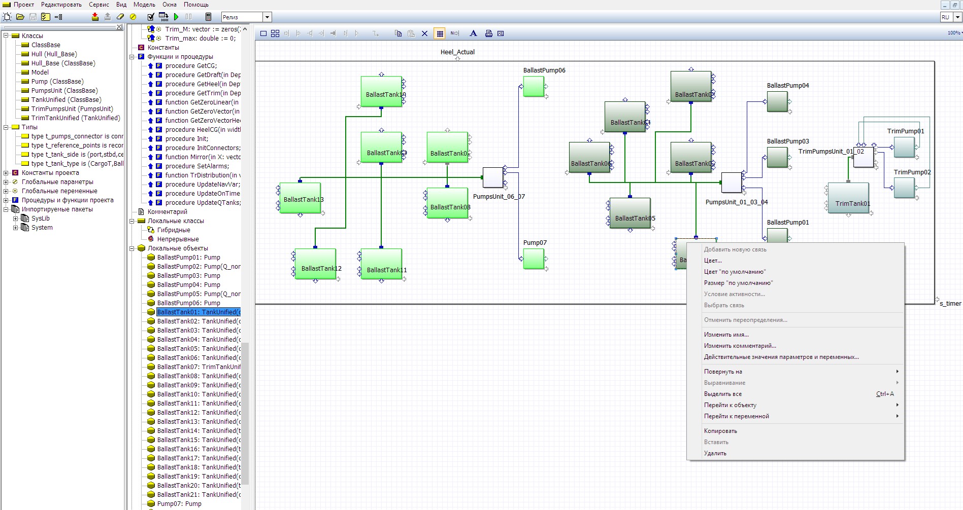The width and height of the screenshot is (963, 510).
Task: Select the BallastTank10 block on the diagram
Action: click(381, 91)
